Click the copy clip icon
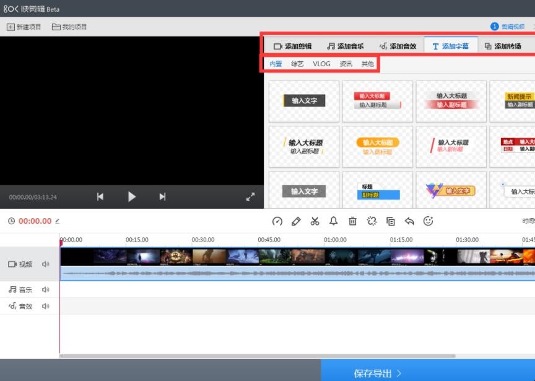Viewport: 535px width, 381px height. (391, 221)
